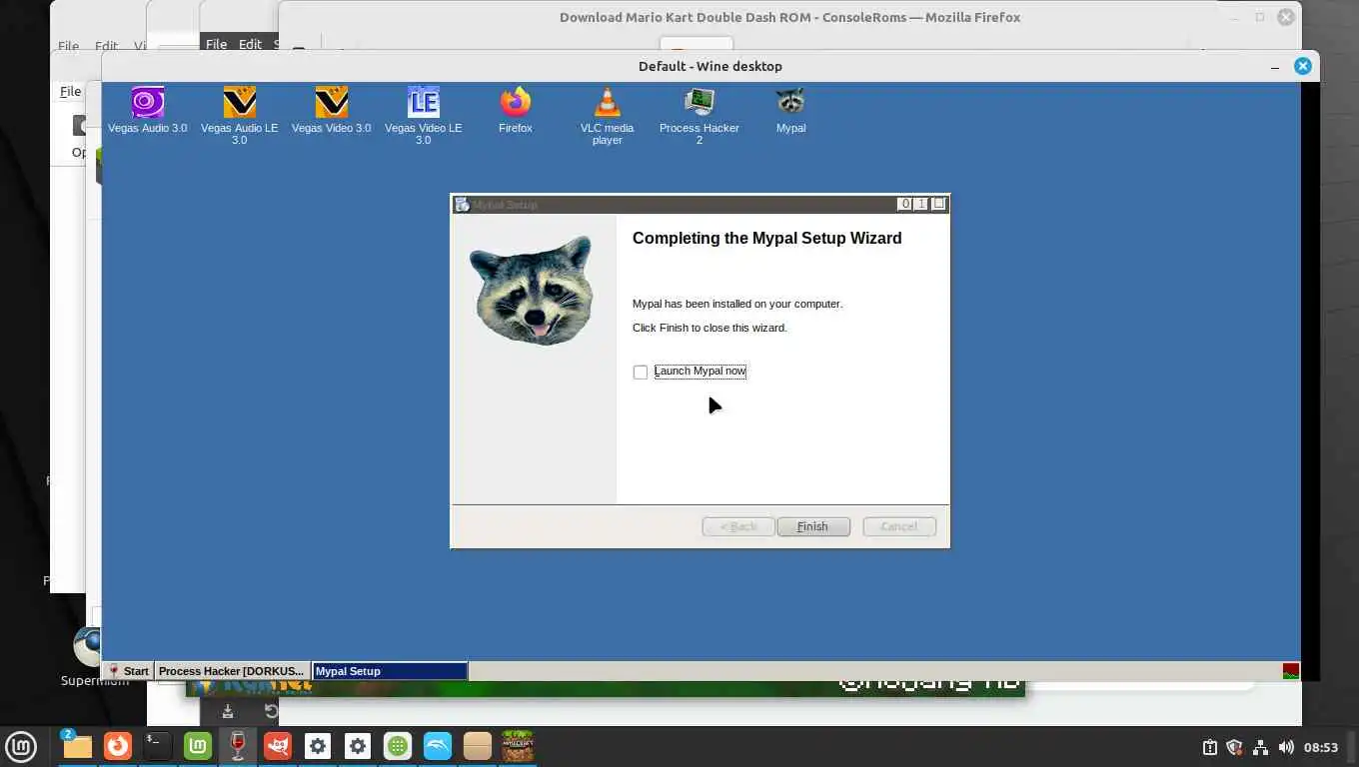This screenshot has width=1359, height=767.
Task: Select the Mypal raccoon desktop icon
Action: [x=790, y=110]
